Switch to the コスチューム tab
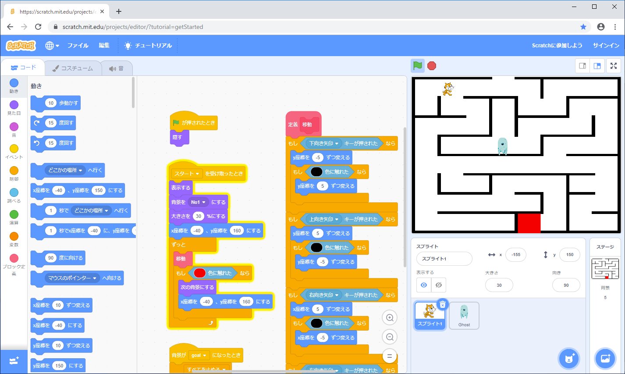The width and height of the screenshot is (625, 374). (x=73, y=68)
